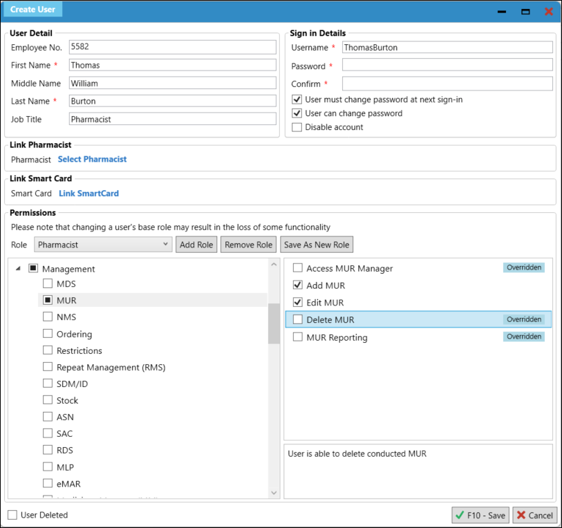Open the Link SmartCard link
This screenshot has width=562, height=528.
pyautogui.click(x=88, y=194)
